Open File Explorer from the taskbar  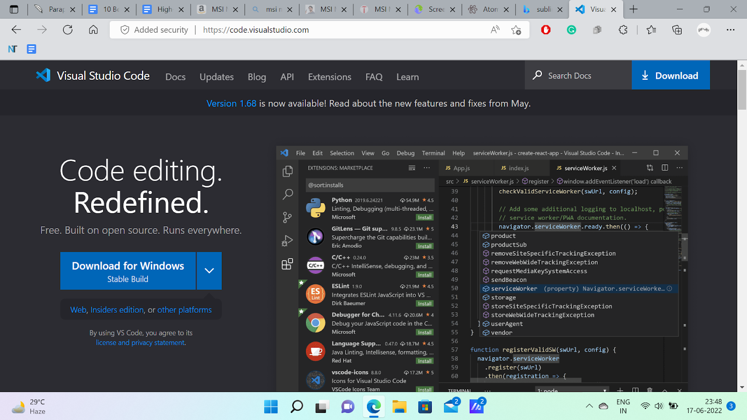[x=399, y=406]
